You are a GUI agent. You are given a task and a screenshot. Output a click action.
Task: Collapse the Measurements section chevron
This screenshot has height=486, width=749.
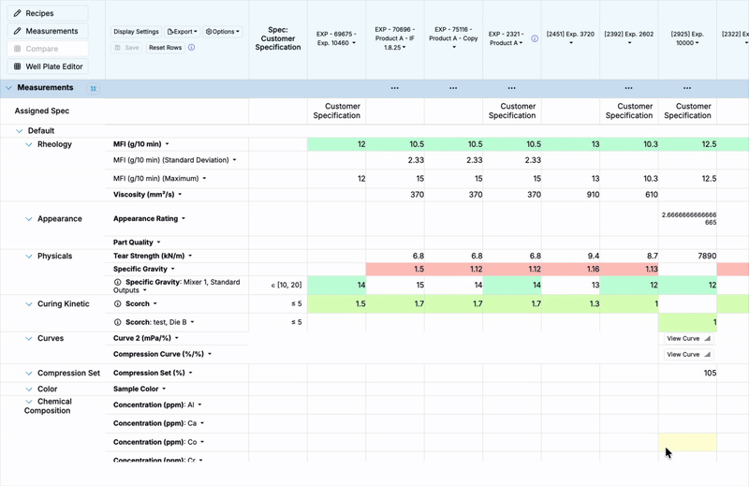(x=8, y=88)
